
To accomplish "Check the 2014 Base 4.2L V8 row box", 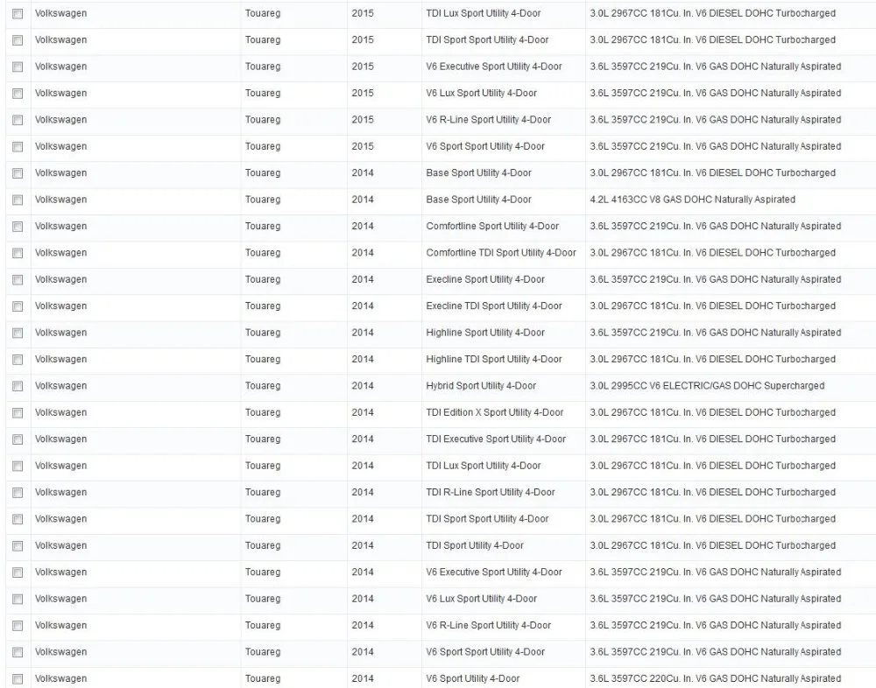I will [18, 200].
